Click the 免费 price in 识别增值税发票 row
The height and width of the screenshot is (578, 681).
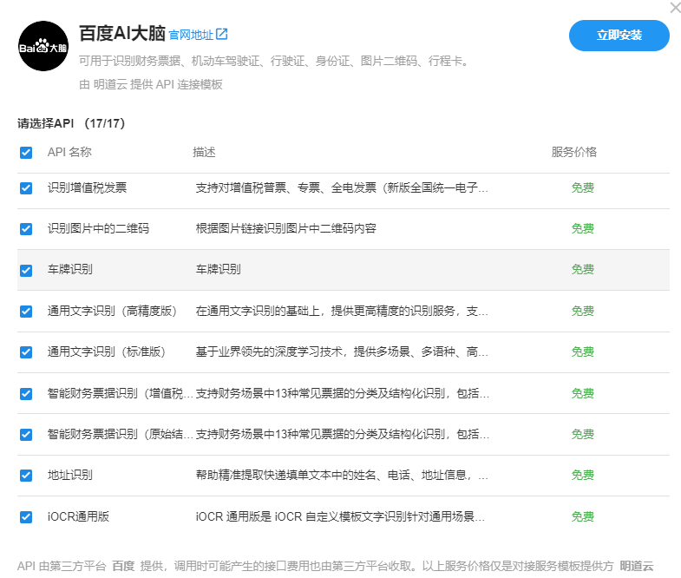pyautogui.click(x=582, y=187)
